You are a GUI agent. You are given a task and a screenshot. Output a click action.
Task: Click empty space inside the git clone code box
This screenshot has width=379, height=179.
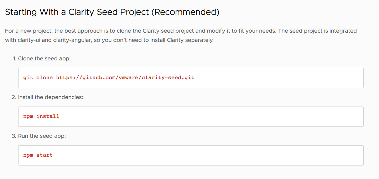[x=278, y=78]
